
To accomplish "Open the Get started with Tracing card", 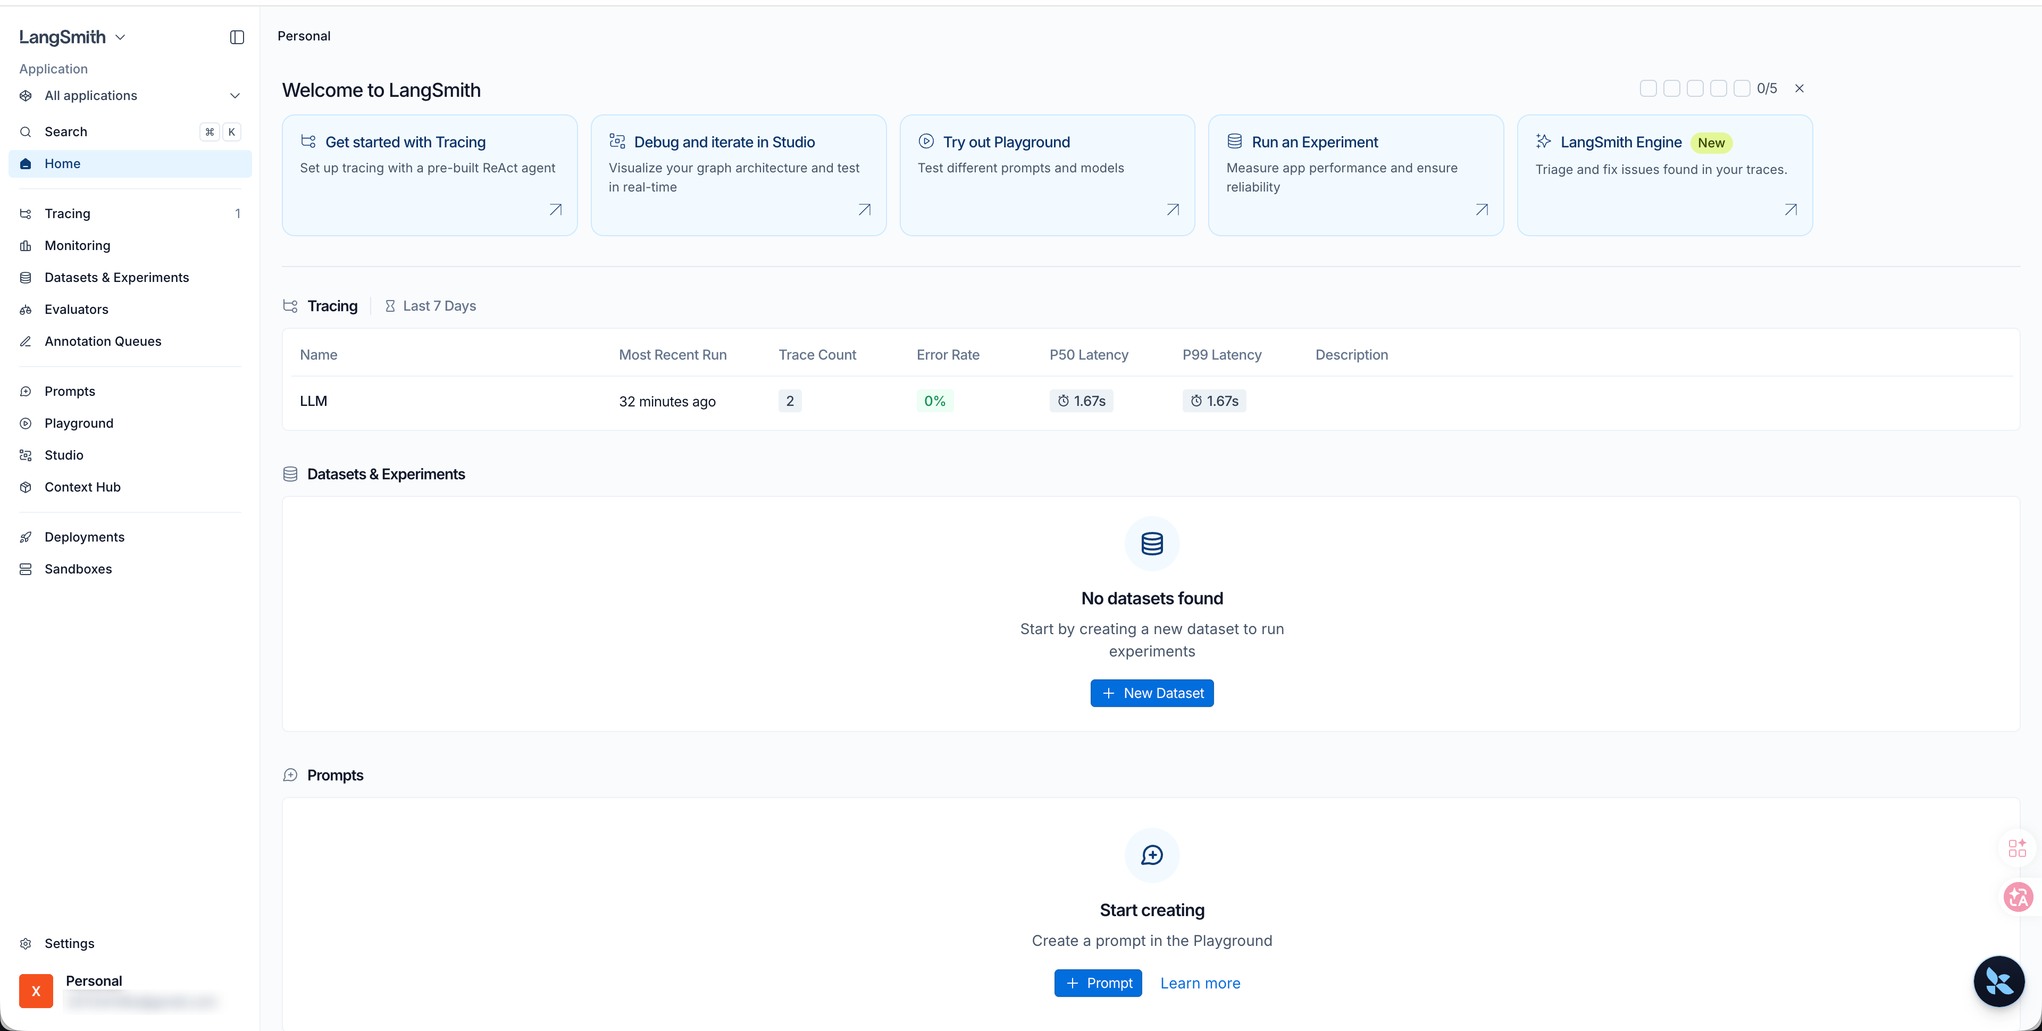I will pos(430,175).
